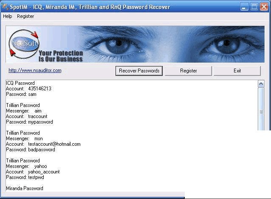Image resolution: width=271 pixels, height=199 pixels.
Task: Maximize the SpotIM window
Action: 254,7
